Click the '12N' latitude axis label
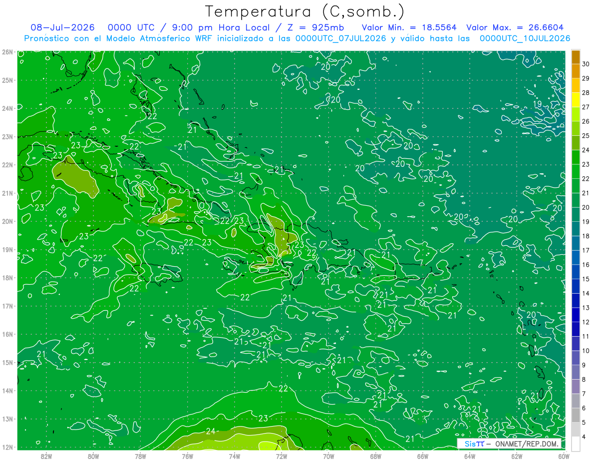599x463 pixels. [x=7, y=447]
